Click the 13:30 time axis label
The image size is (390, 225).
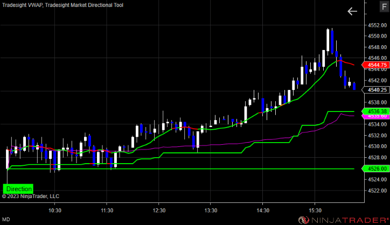click(211, 210)
